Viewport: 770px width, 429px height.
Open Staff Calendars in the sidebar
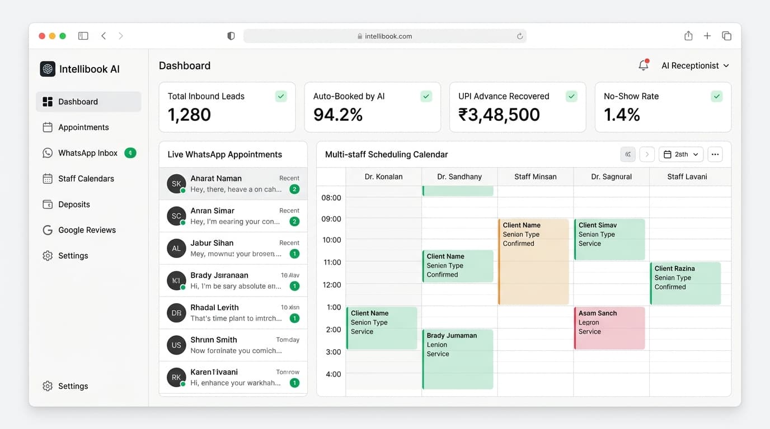click(x=88, y=179)
